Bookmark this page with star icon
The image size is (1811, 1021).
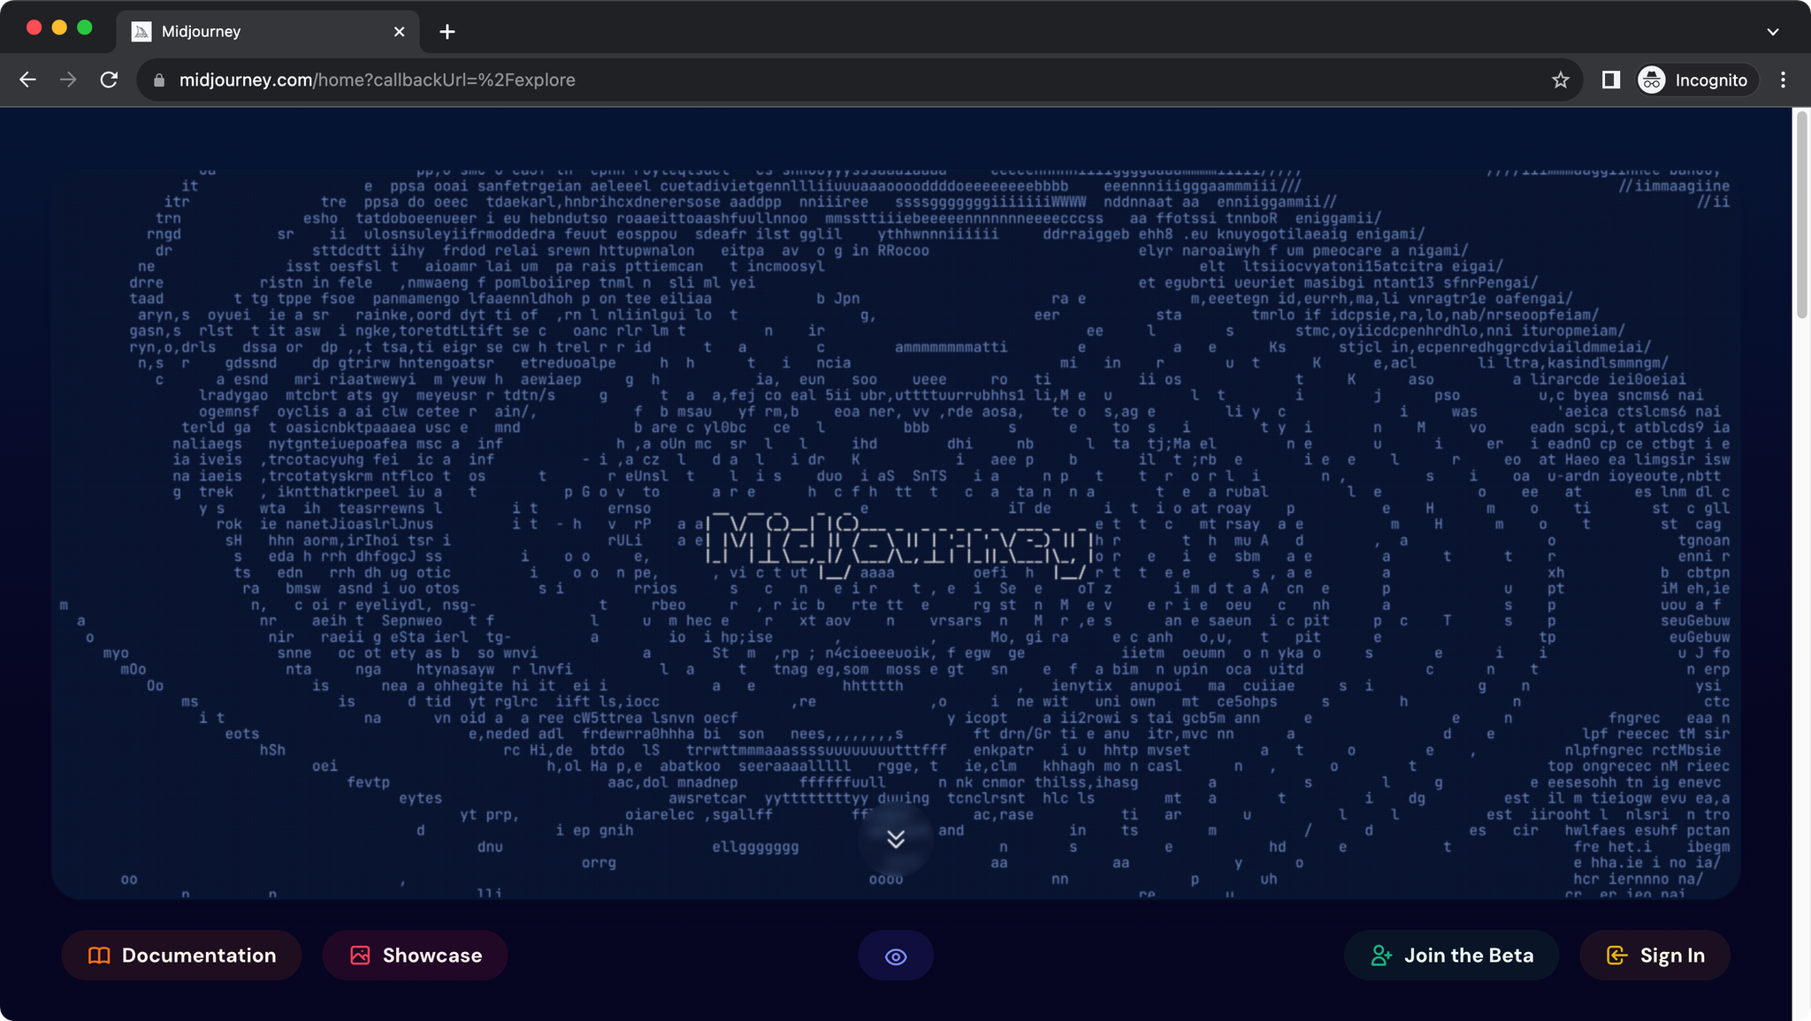[x=1560, y=80]
